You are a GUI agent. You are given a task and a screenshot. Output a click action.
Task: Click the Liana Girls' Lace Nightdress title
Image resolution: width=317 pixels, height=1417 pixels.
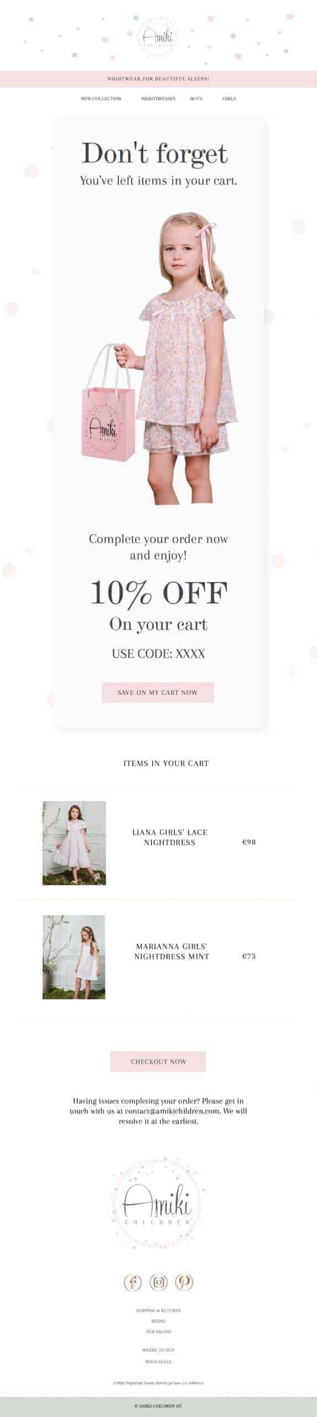click(x=170, y=837)
